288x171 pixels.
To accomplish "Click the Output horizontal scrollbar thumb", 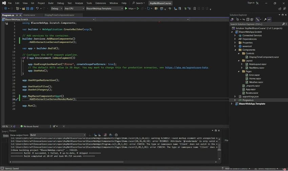I will [67, 162].
